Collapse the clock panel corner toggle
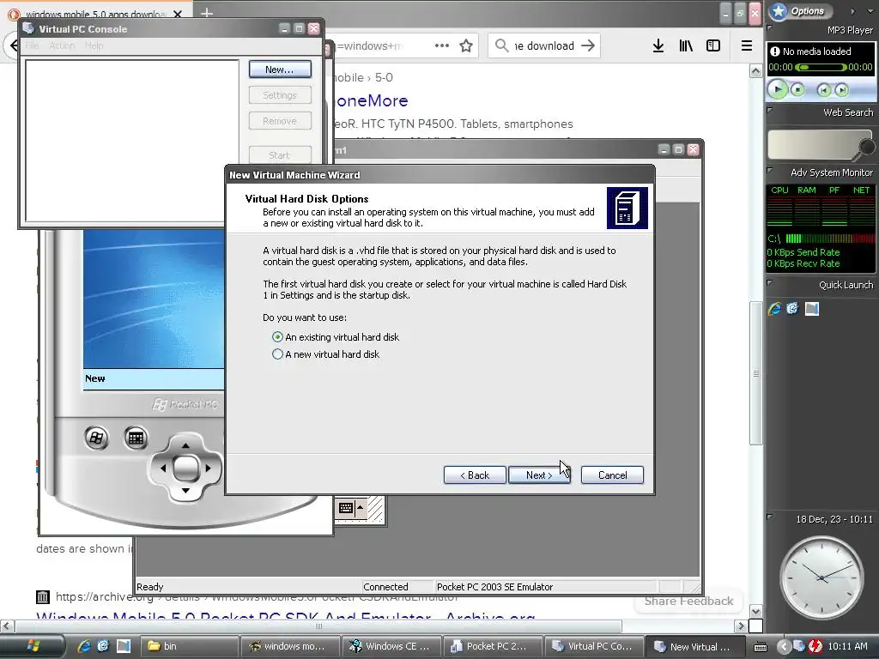The height and width of the screenshot is (659, 879). [770, 517]
